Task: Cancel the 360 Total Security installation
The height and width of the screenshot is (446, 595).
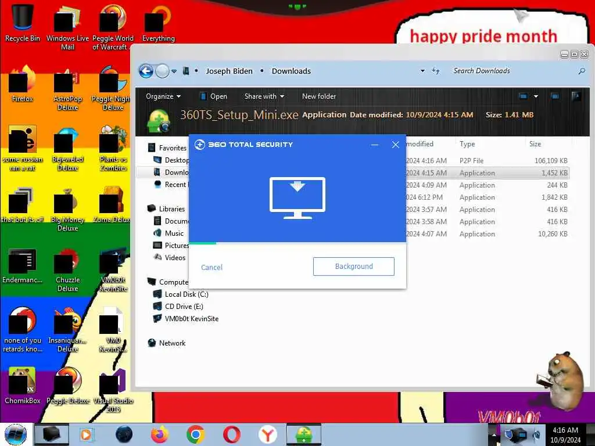Action: [x=212, y=267]
